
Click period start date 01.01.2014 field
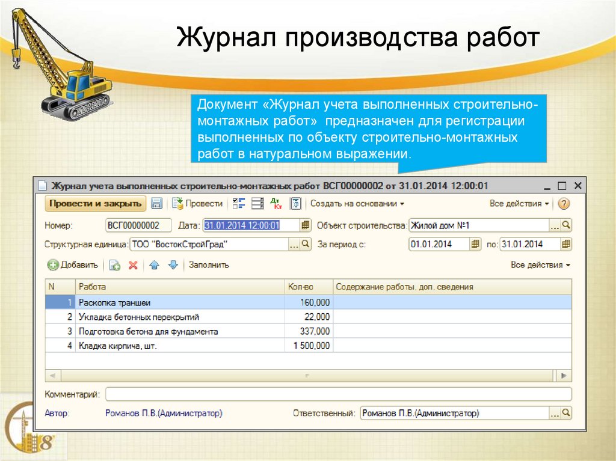(439, 244)
